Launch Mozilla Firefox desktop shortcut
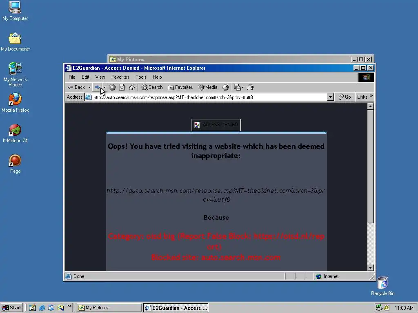The width and height of the screenshot is (418, 313). (15, 103)
